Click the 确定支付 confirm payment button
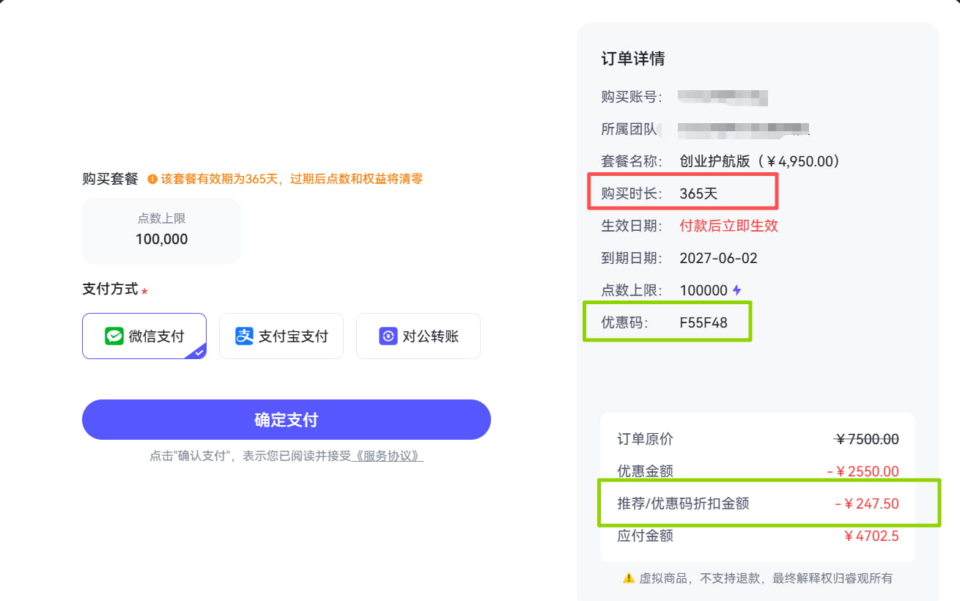 pyautogui.click(x=287, y=420)
